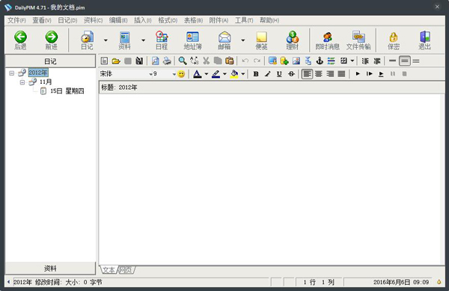Open dropdown arrow beside 日记 toolbar button
The height and width of the screenshot is (291, 449).
click(106, 40)
